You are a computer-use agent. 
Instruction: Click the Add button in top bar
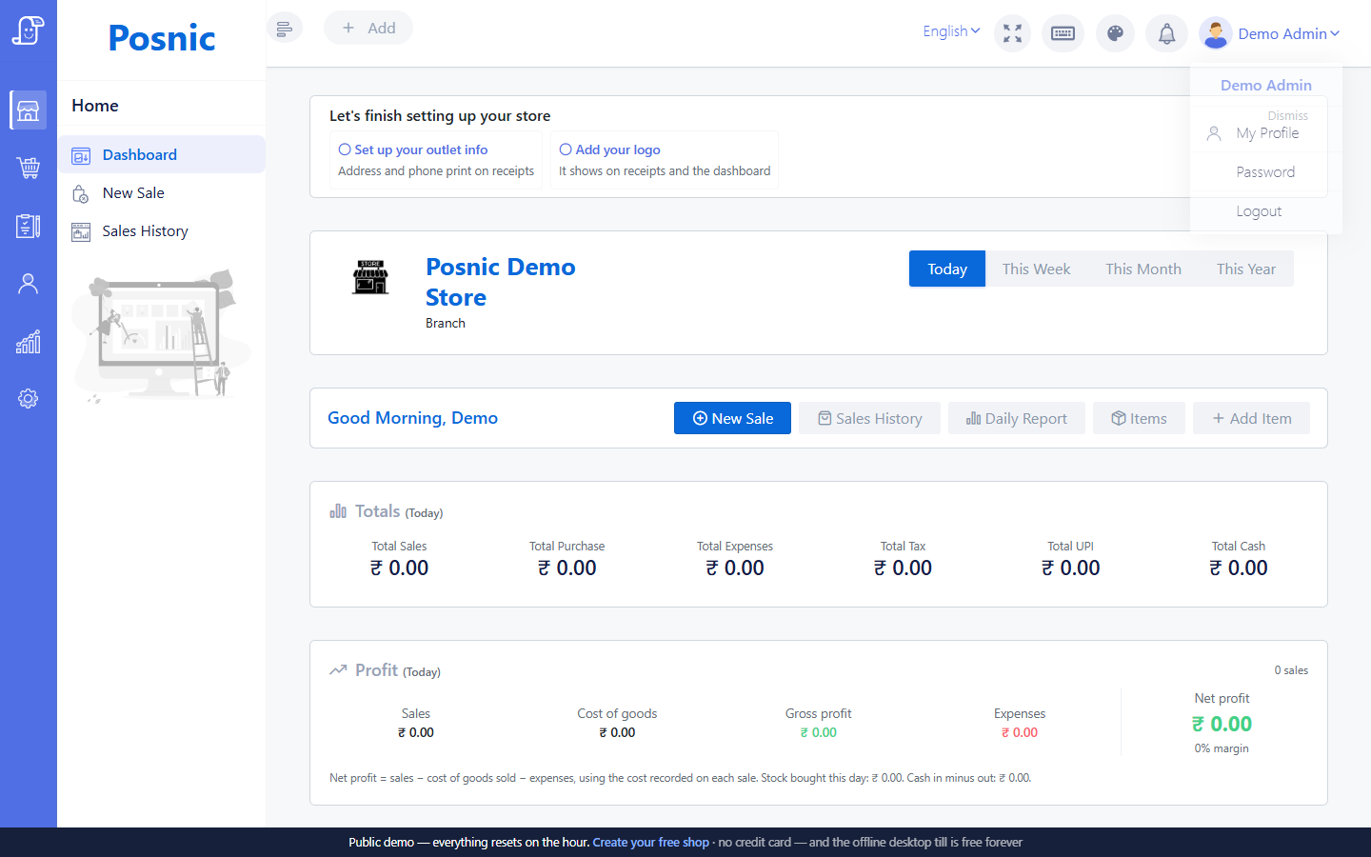368,28
